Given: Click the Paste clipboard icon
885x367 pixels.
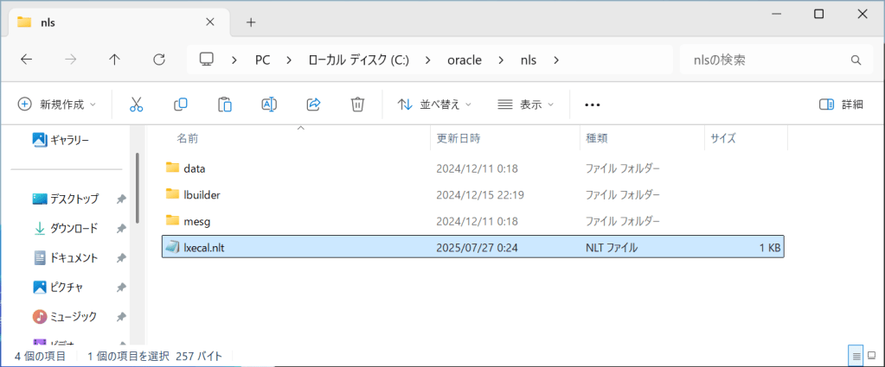Looking at the screenshot, I should point(225,104).
